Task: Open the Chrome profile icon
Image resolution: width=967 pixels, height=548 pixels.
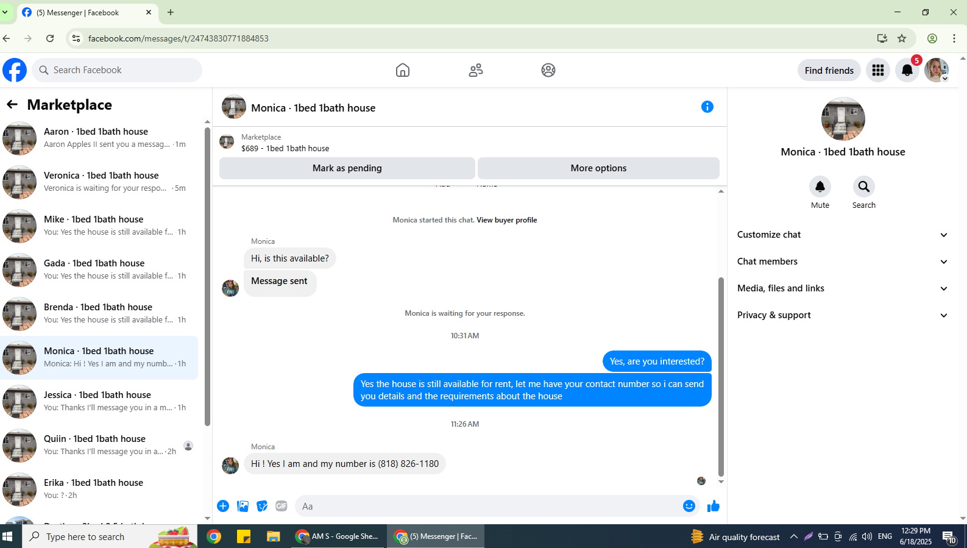Action: click(x=932, y=38)
